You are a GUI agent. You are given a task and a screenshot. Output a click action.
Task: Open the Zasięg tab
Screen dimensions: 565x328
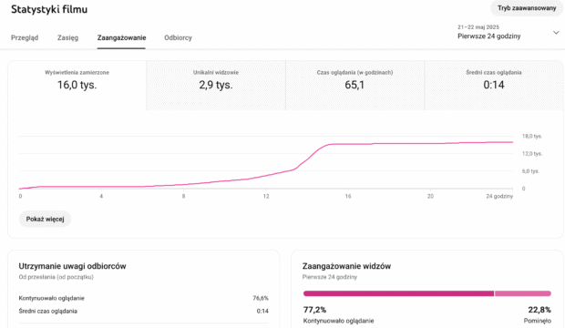[x=67, y=37]
